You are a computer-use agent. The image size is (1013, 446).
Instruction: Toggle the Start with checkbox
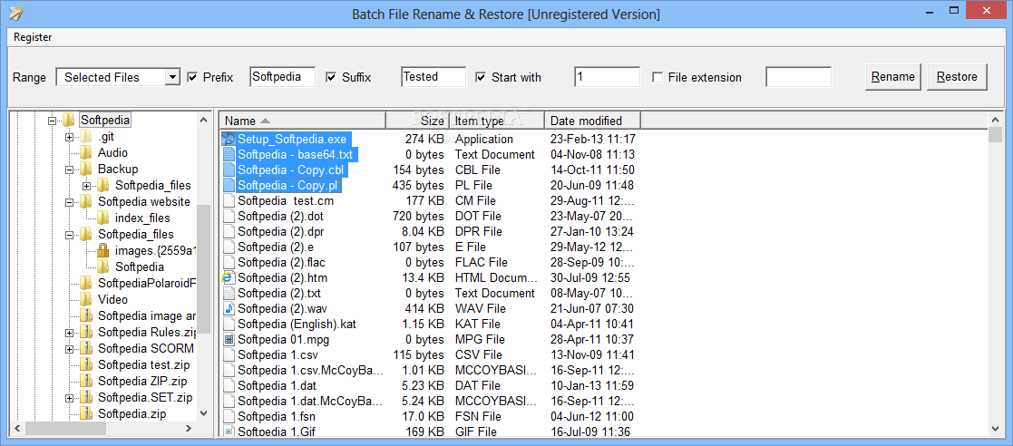481,77
